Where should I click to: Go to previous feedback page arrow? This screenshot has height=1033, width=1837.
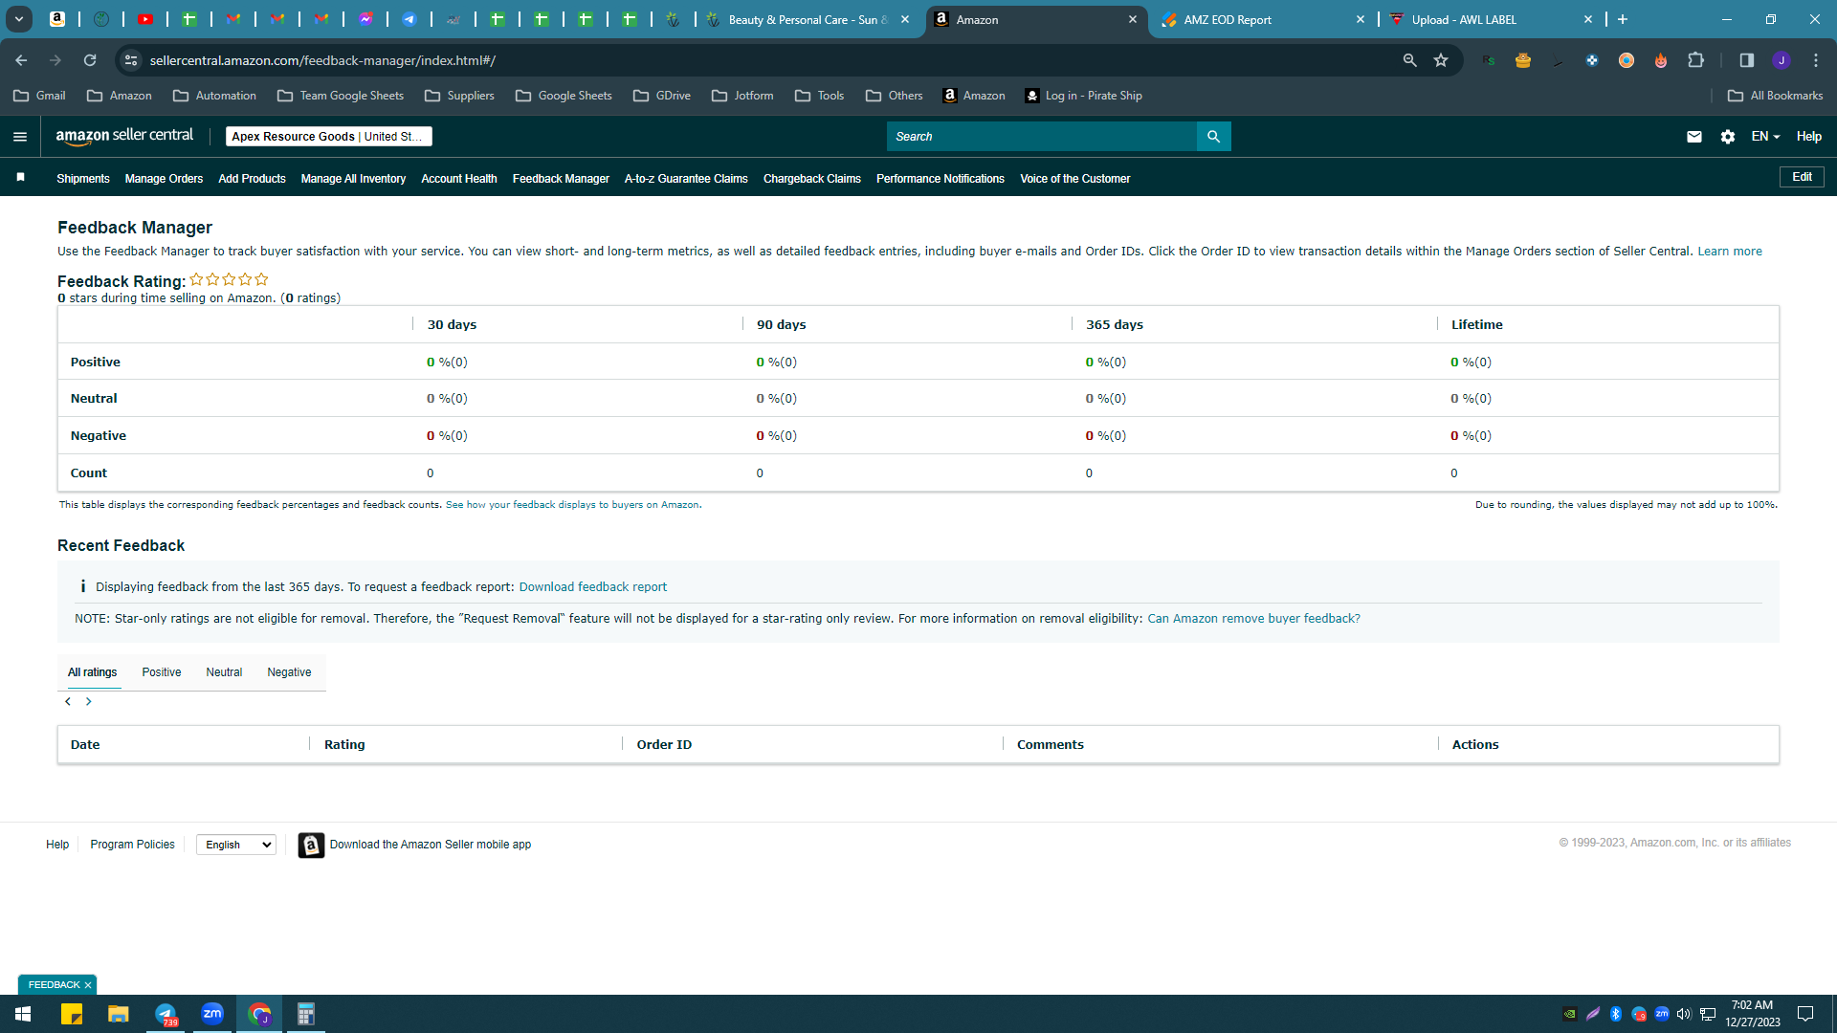(68, 701)
